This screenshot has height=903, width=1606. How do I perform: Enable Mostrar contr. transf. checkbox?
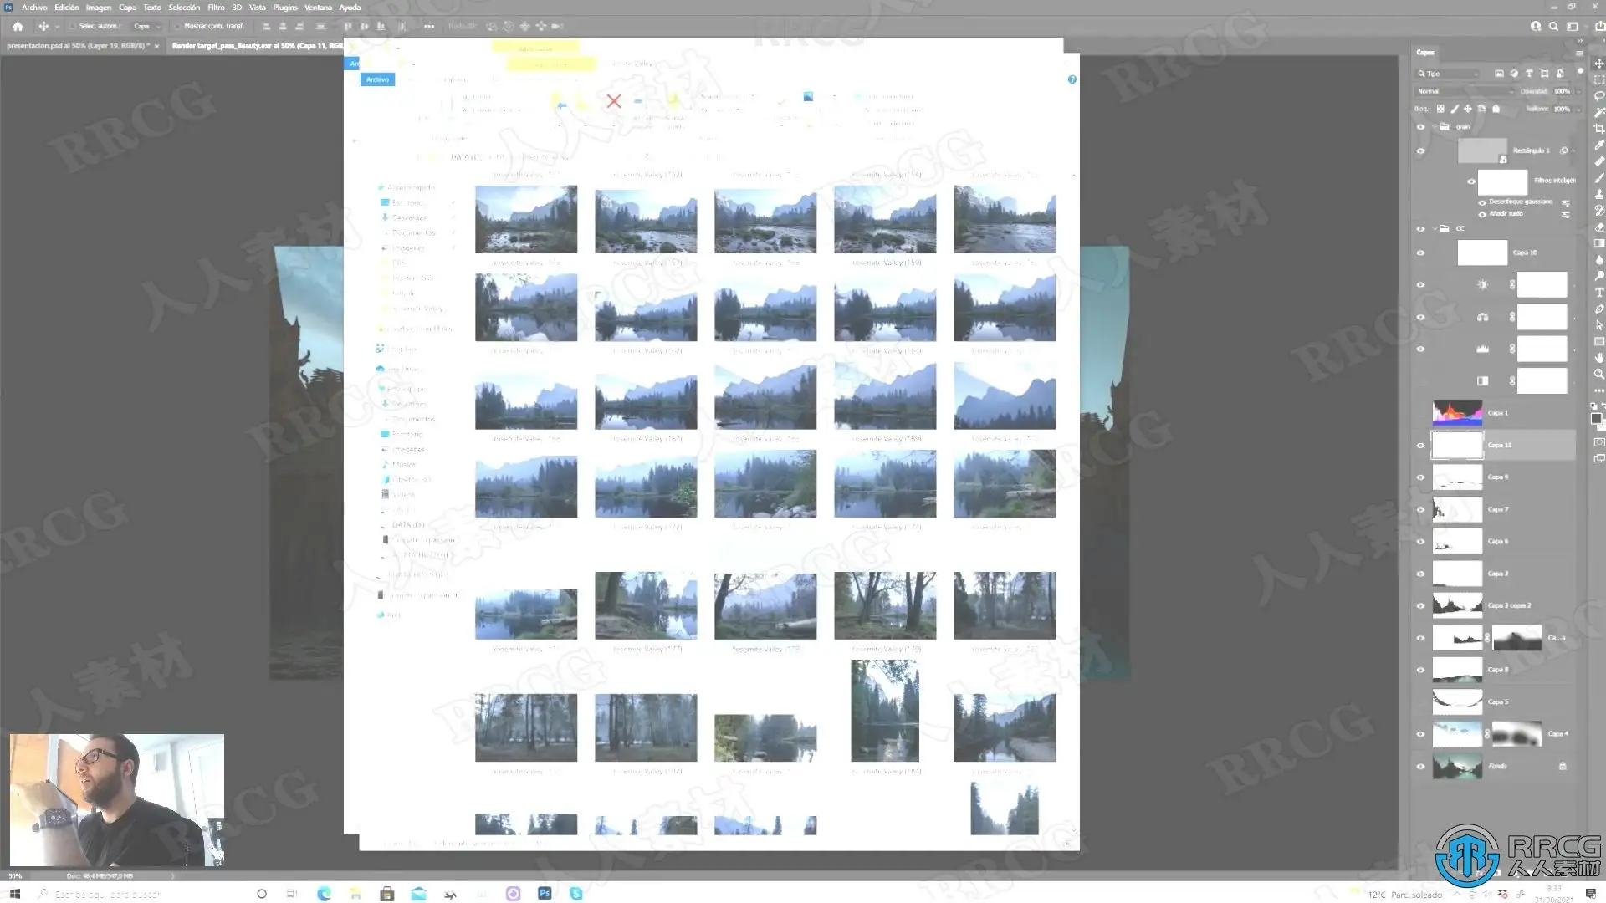pos(178,26)
